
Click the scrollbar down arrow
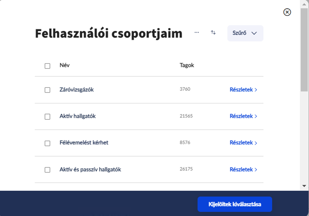304,186
